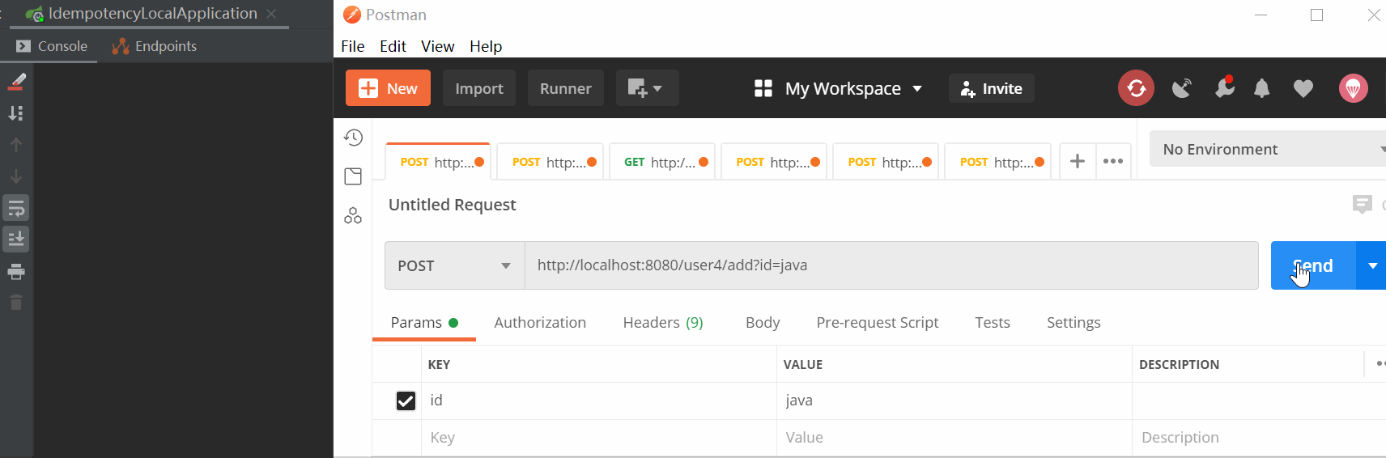Click the print icon in console toolbar
The image size is (1386, 458).
click(16, 272)
